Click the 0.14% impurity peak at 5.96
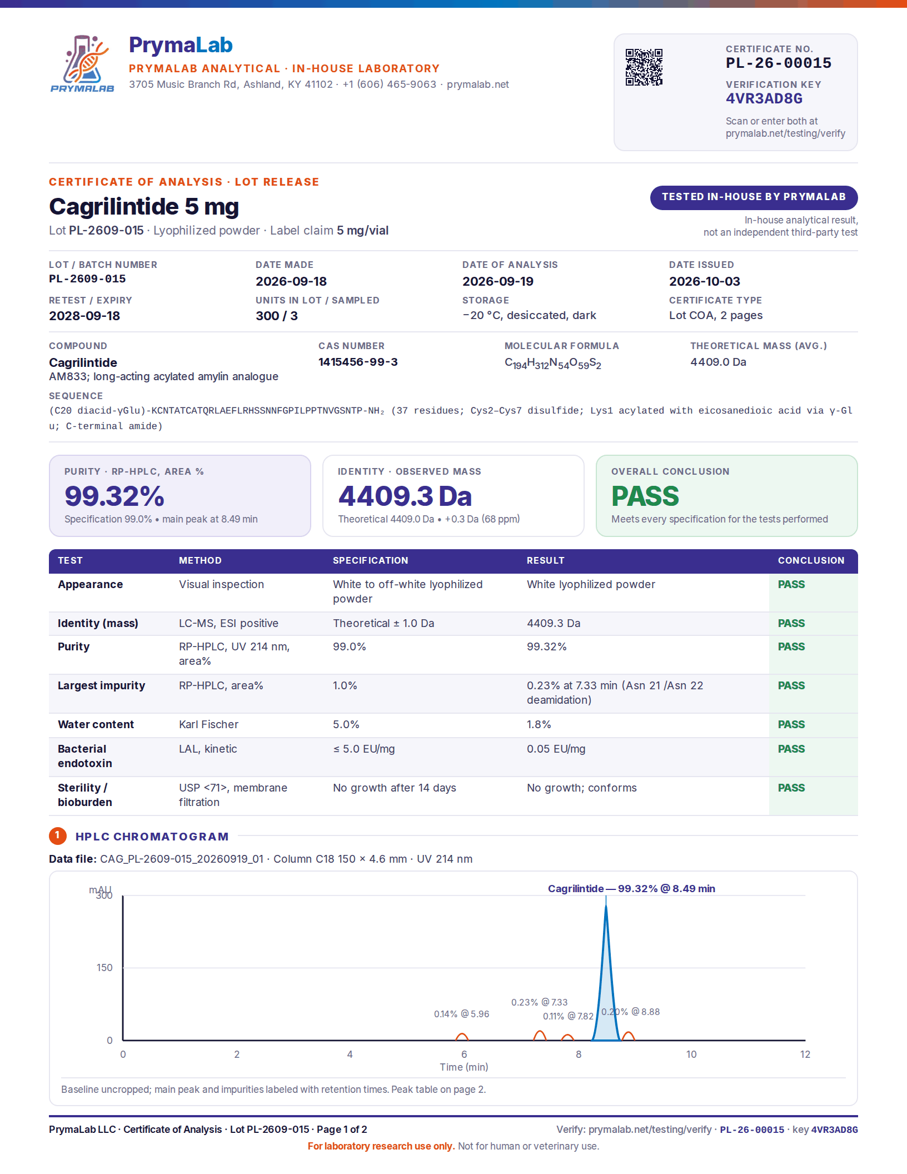 pyautogui.click(x=462, y=1037)
